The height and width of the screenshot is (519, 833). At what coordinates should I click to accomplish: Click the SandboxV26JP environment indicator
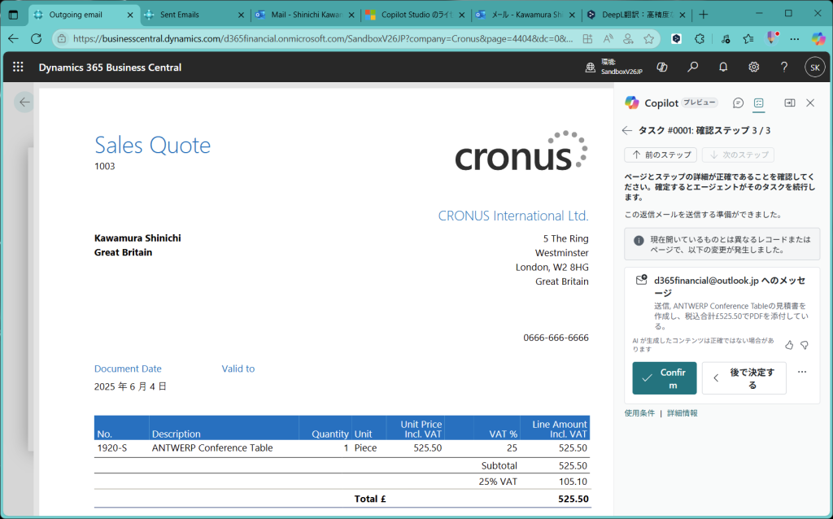(x=614, y=67)
